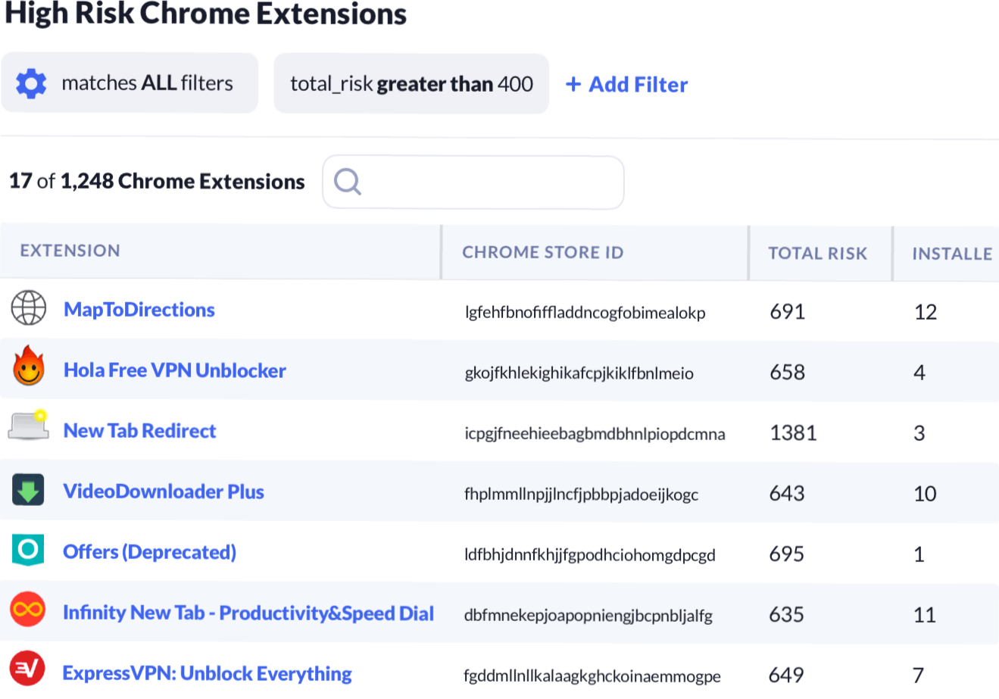Image resolution: width=999 pixels, height=699 pixels.
Task: Edit the total_risk greater than 400 filter
Action: [411, 84]
